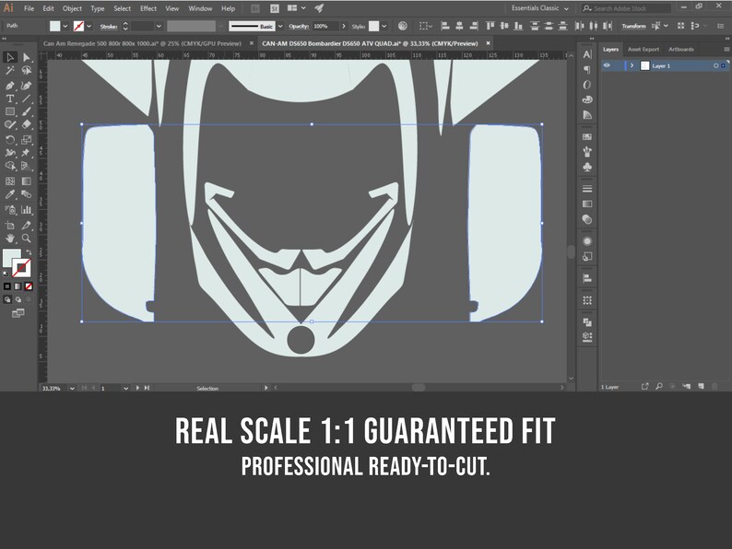Click the Opacity label link
The image size is (732, 549).
299,27
